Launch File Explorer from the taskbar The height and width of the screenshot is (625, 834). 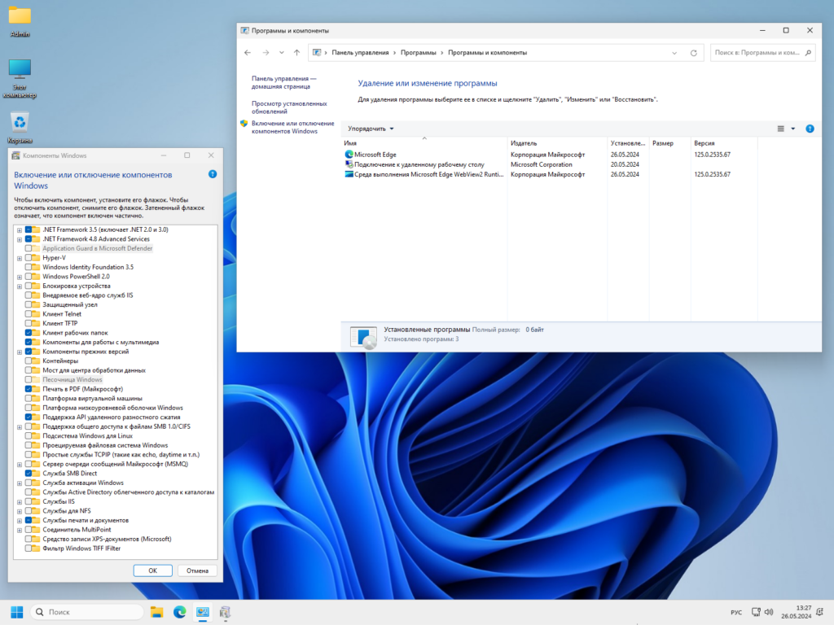(x=156, y=612)
